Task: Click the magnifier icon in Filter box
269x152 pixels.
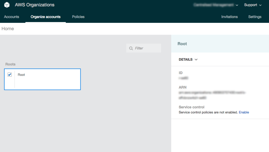Action: pyautogui.click(x=131, y=48)
